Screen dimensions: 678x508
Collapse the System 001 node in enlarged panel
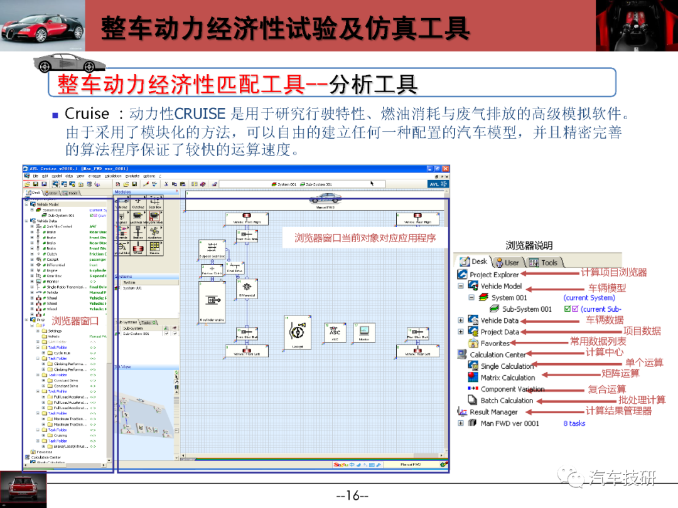click(471, 297)
